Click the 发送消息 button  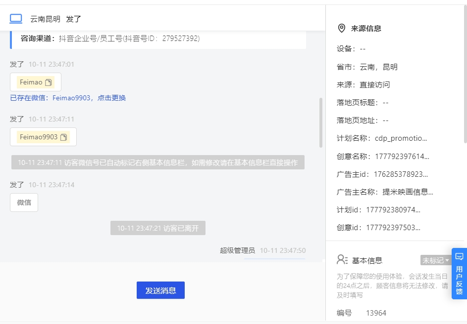(x=160, y=290)
